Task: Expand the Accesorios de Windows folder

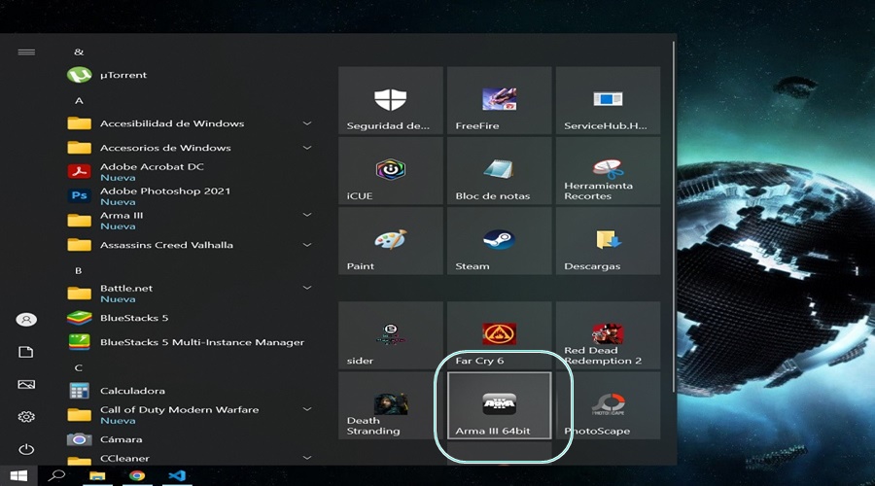Action: click(190, 148)
